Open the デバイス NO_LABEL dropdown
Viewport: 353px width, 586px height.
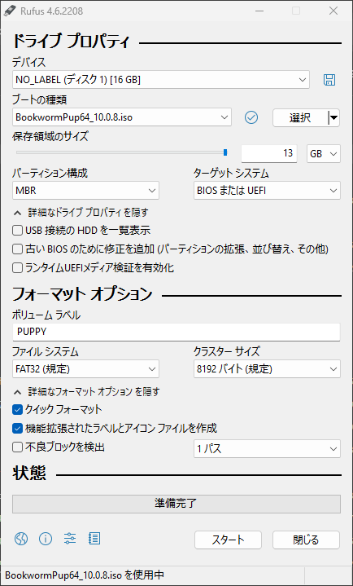click(161, 80)
